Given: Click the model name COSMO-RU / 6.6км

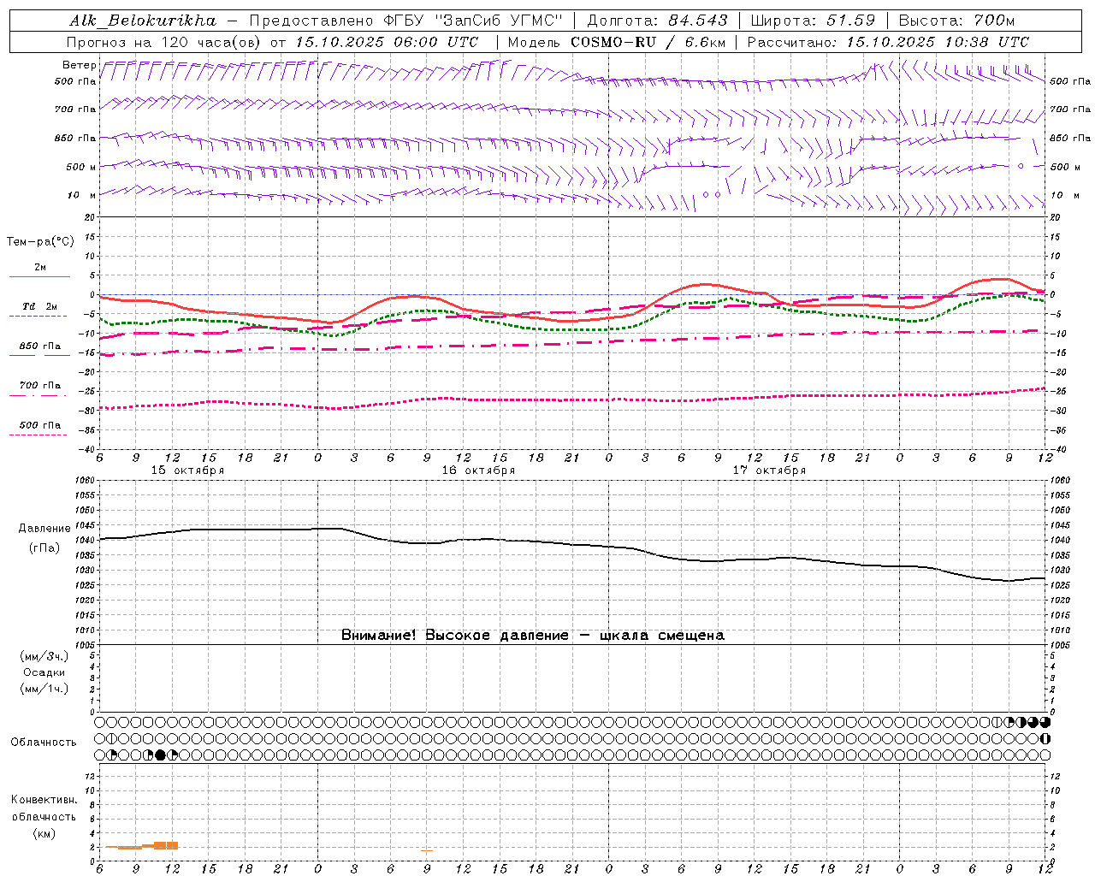Looking at the screenshot, I should coord(648,42).
